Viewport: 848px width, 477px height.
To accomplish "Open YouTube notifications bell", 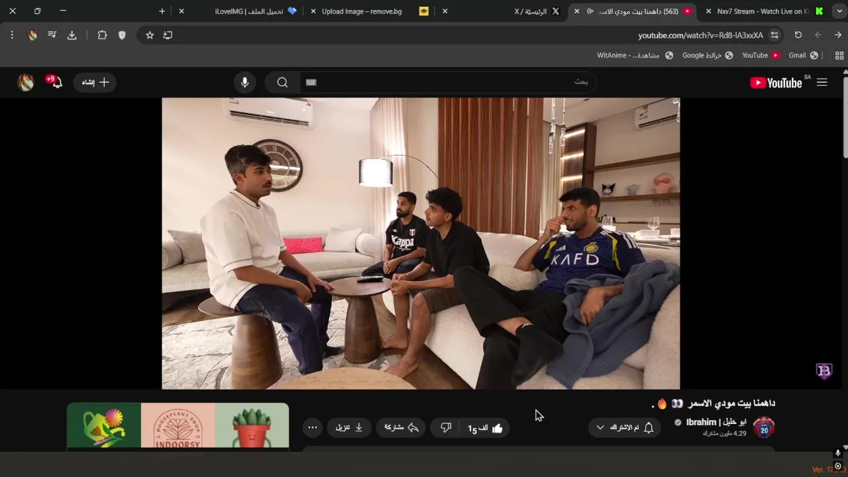I will (56, 82).
